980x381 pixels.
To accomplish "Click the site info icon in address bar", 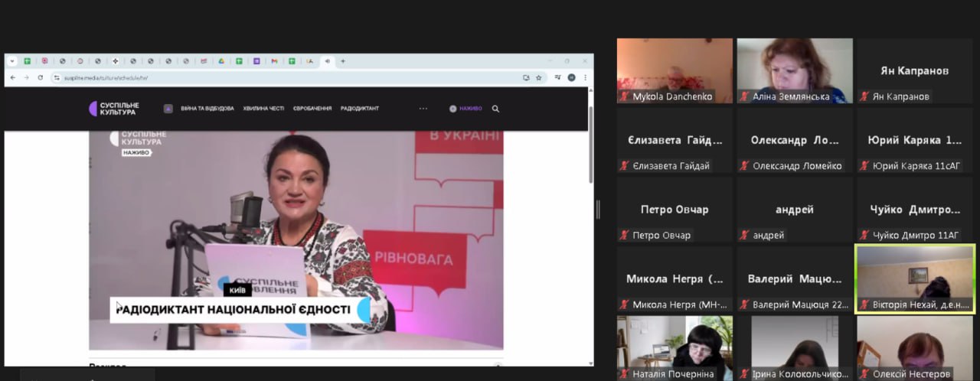I will click(56, 77).
